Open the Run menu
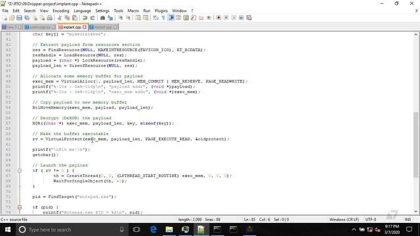The image size is (420, 236). tap(147, 10)
